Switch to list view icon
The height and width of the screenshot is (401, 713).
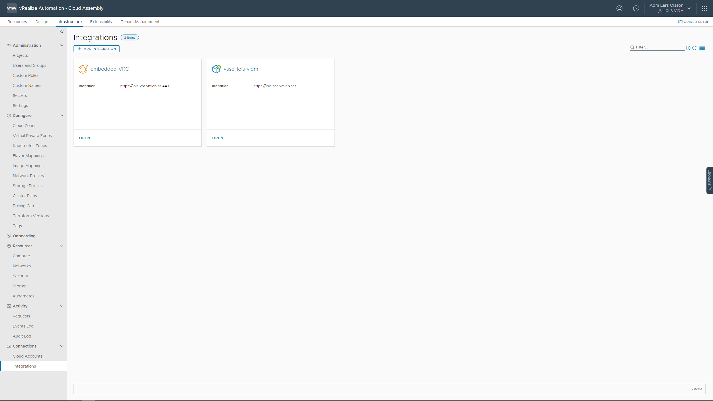(702, 48)
